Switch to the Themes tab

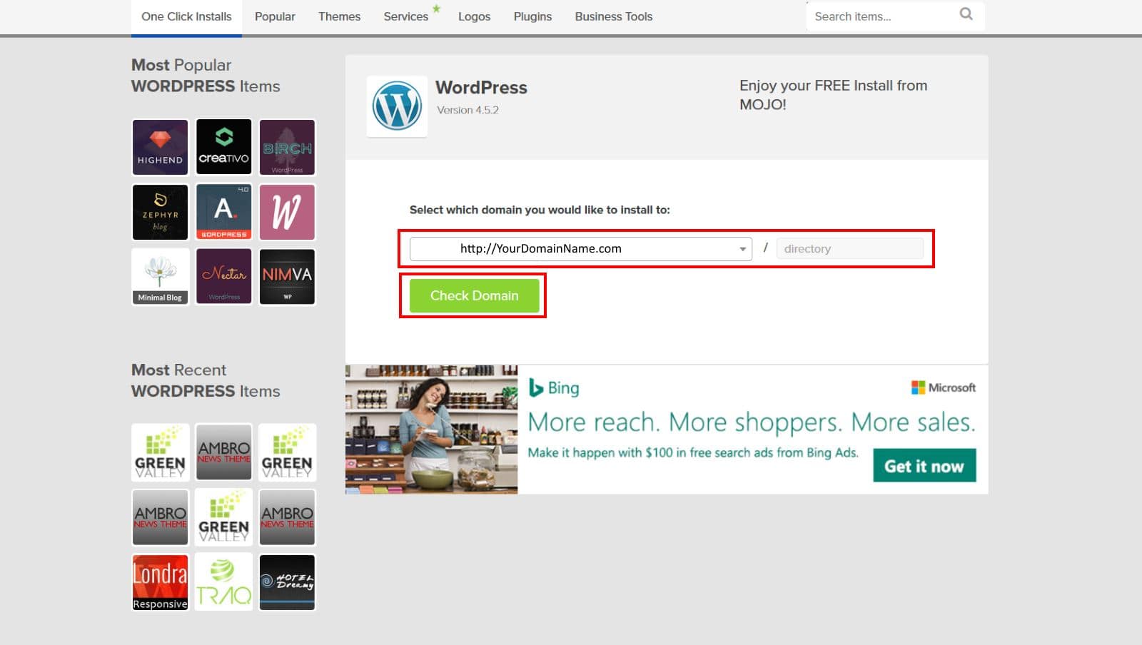coord(339,16)
